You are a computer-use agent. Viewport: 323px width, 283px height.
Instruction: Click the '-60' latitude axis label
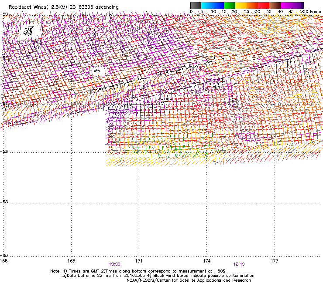[4, 255]
